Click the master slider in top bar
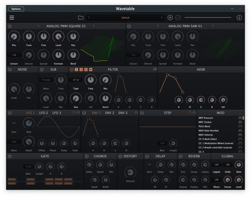Viewport: 251px width, 197px height. 208,18
